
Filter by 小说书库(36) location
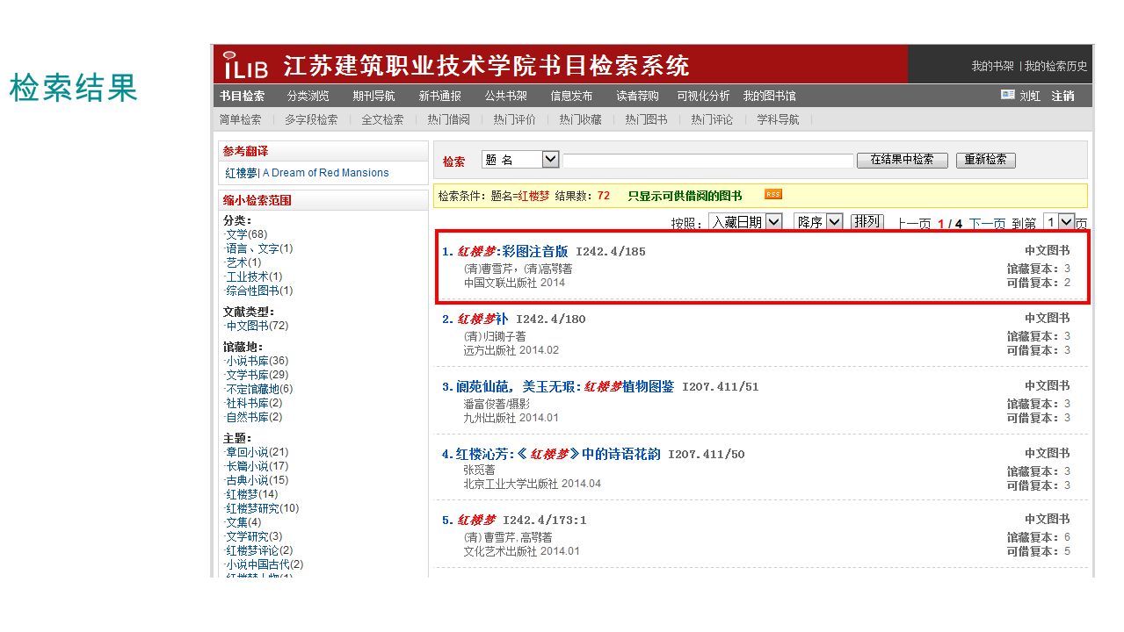tap(257, 361)
